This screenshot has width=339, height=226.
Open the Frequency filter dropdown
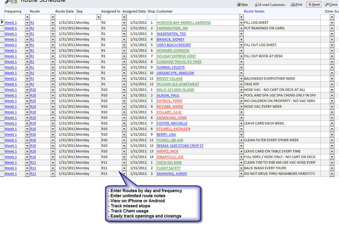pos(27,17)
